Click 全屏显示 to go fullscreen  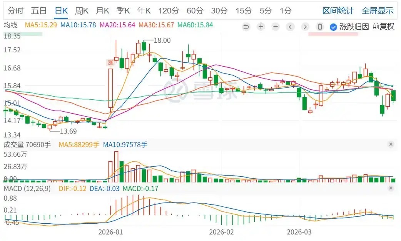(x=378, y=10)
